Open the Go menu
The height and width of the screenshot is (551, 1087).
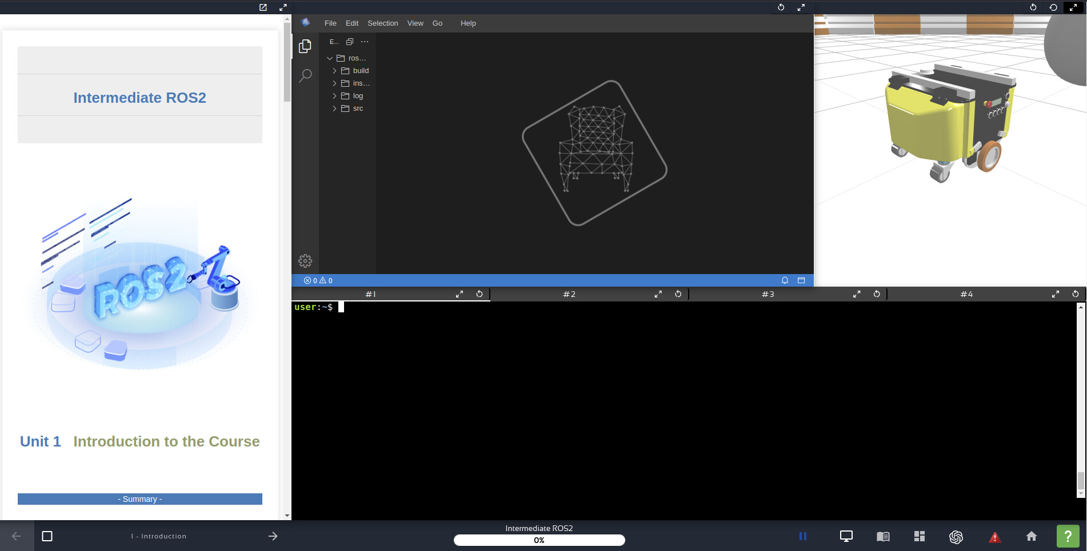pos(437,23)
